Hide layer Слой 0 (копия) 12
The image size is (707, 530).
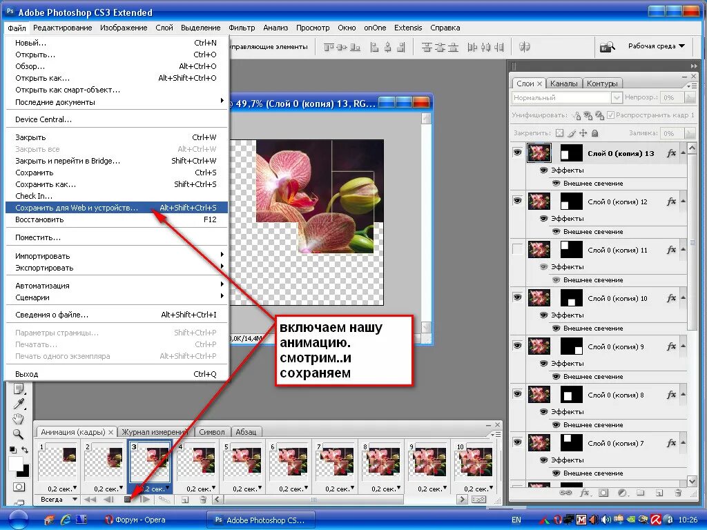pos(518,201)
